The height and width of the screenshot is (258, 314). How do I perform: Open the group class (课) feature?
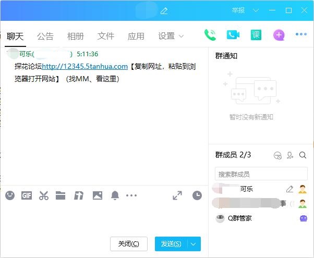coord(256,35)
